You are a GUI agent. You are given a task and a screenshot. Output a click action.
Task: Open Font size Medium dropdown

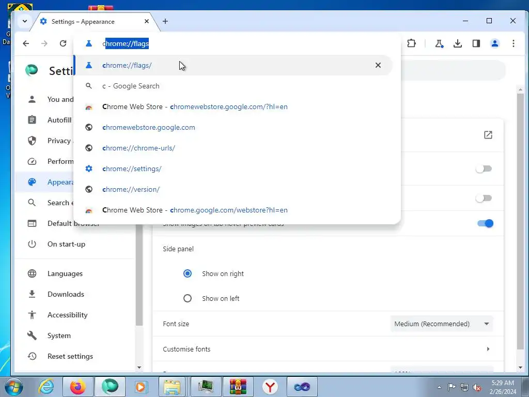pyautogui.click(x=442, y=324)
